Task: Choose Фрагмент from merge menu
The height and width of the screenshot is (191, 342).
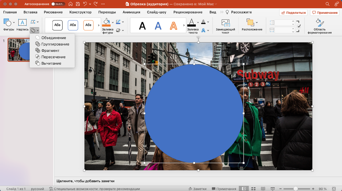Action: (x=52, y=51)
